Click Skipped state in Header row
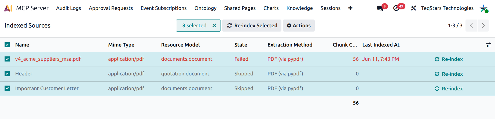 [x=244, y=74]
